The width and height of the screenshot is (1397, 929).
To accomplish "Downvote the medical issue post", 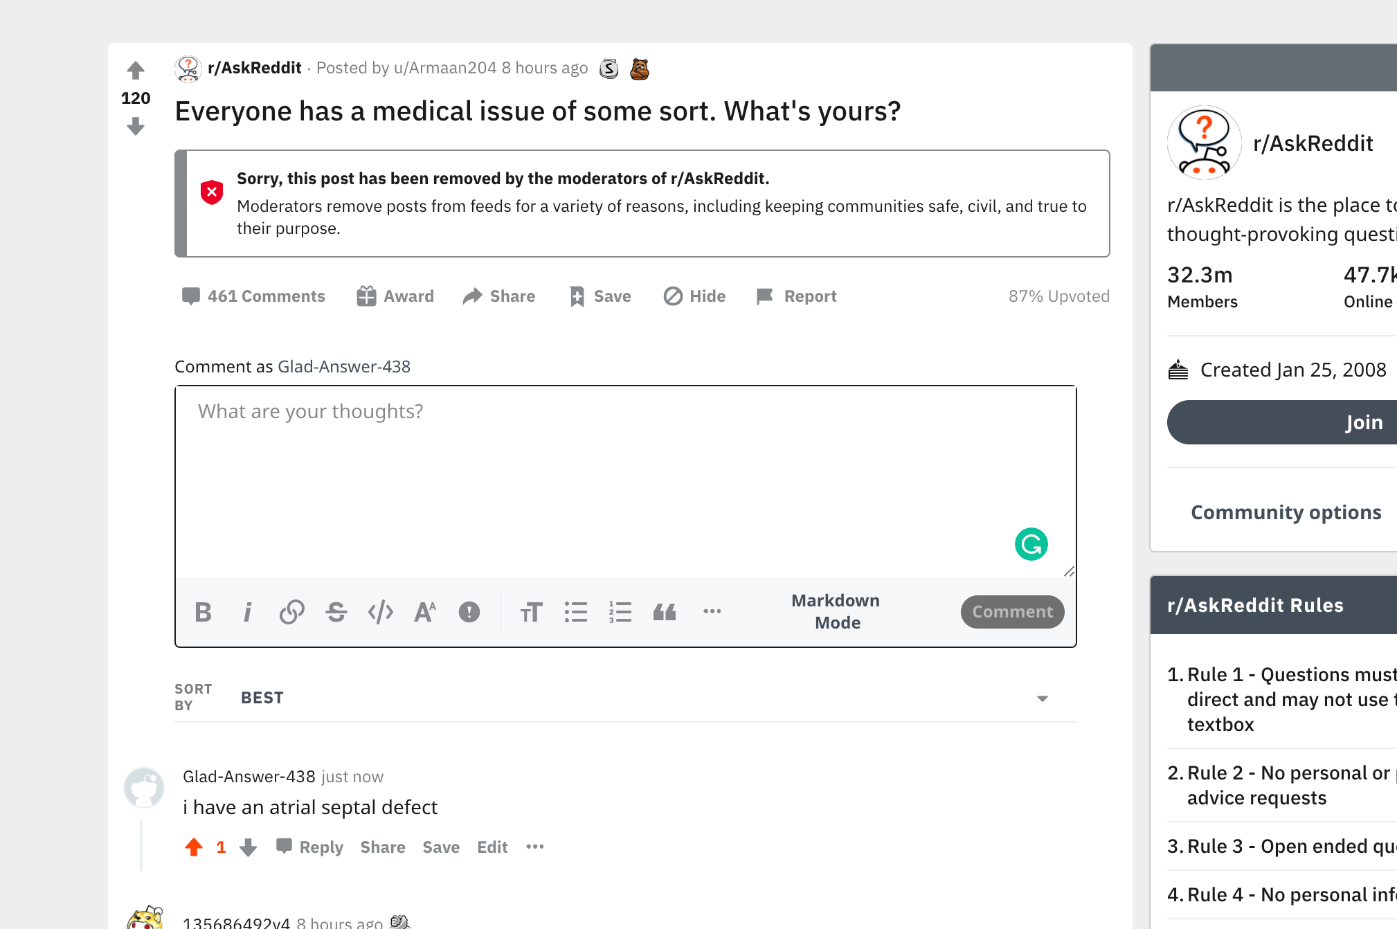I will pos(136,127).
